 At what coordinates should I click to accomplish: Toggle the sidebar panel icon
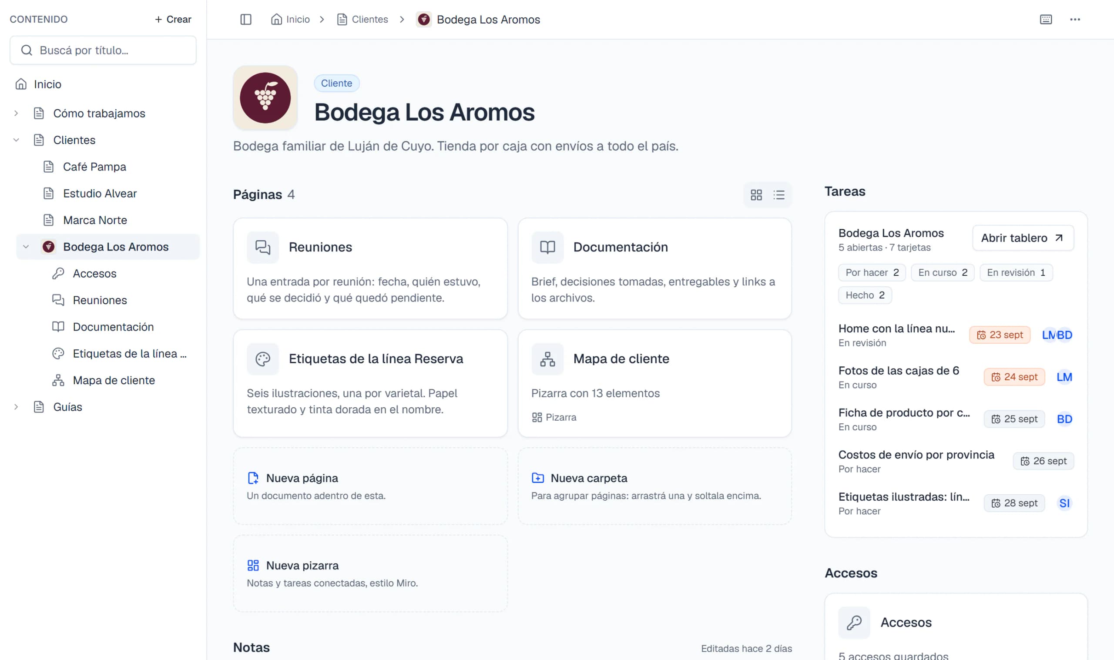click(x=245, y=19)
